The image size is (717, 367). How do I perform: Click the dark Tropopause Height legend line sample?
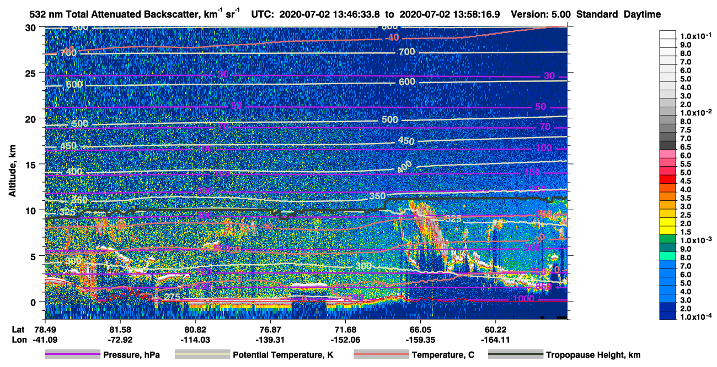[516, 355]
